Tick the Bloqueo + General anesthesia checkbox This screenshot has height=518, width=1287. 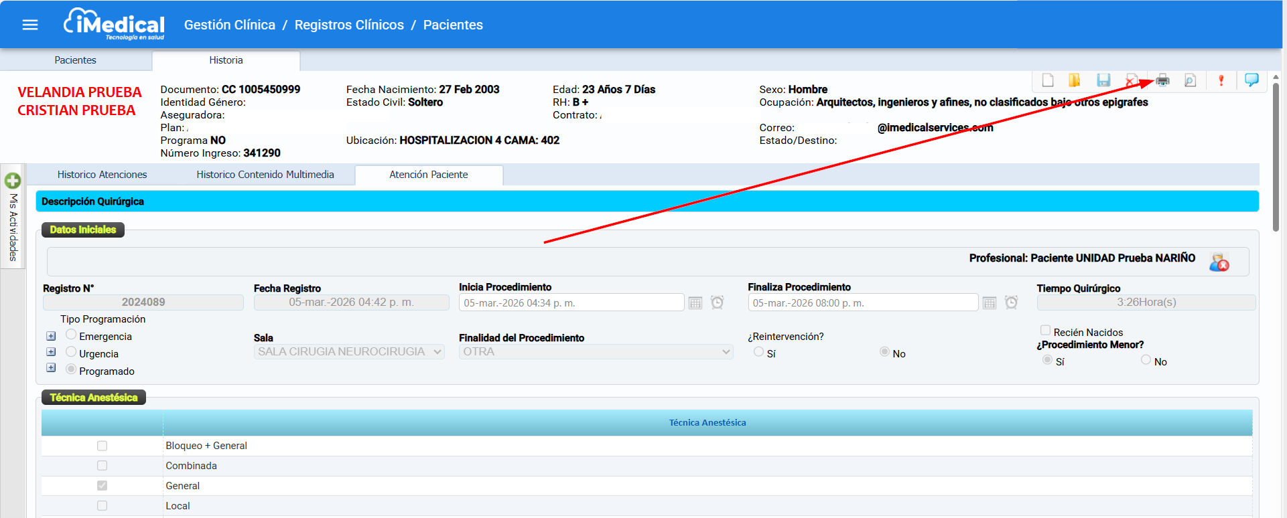pyautogui.click(x=102, y=446)
